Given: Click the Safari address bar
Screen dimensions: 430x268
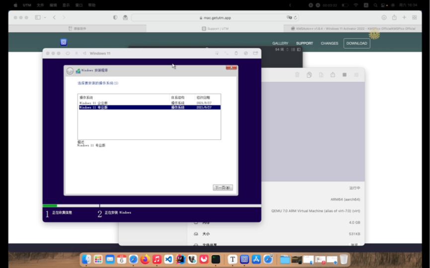Looking at the screenshot, I should (215, 17).
